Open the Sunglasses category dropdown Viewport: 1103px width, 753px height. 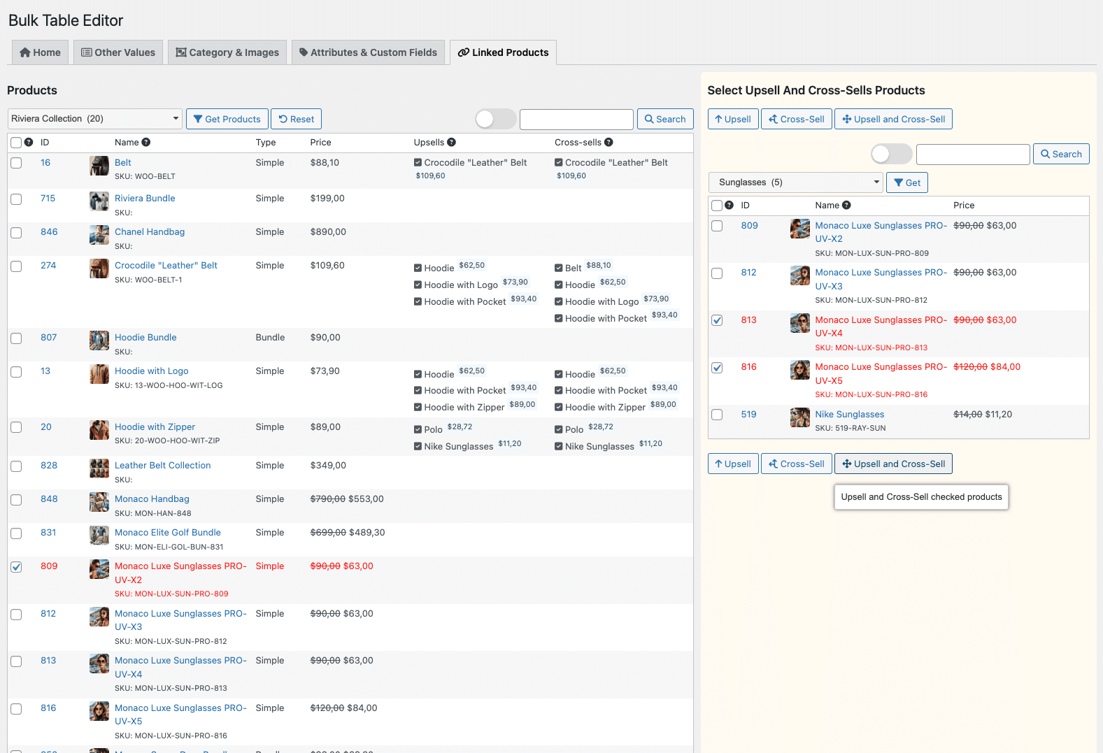coord(796,182)
